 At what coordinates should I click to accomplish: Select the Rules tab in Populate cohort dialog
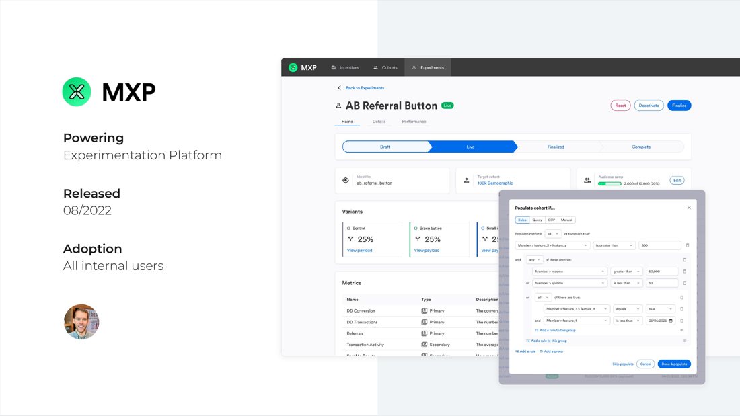(523, 220)
